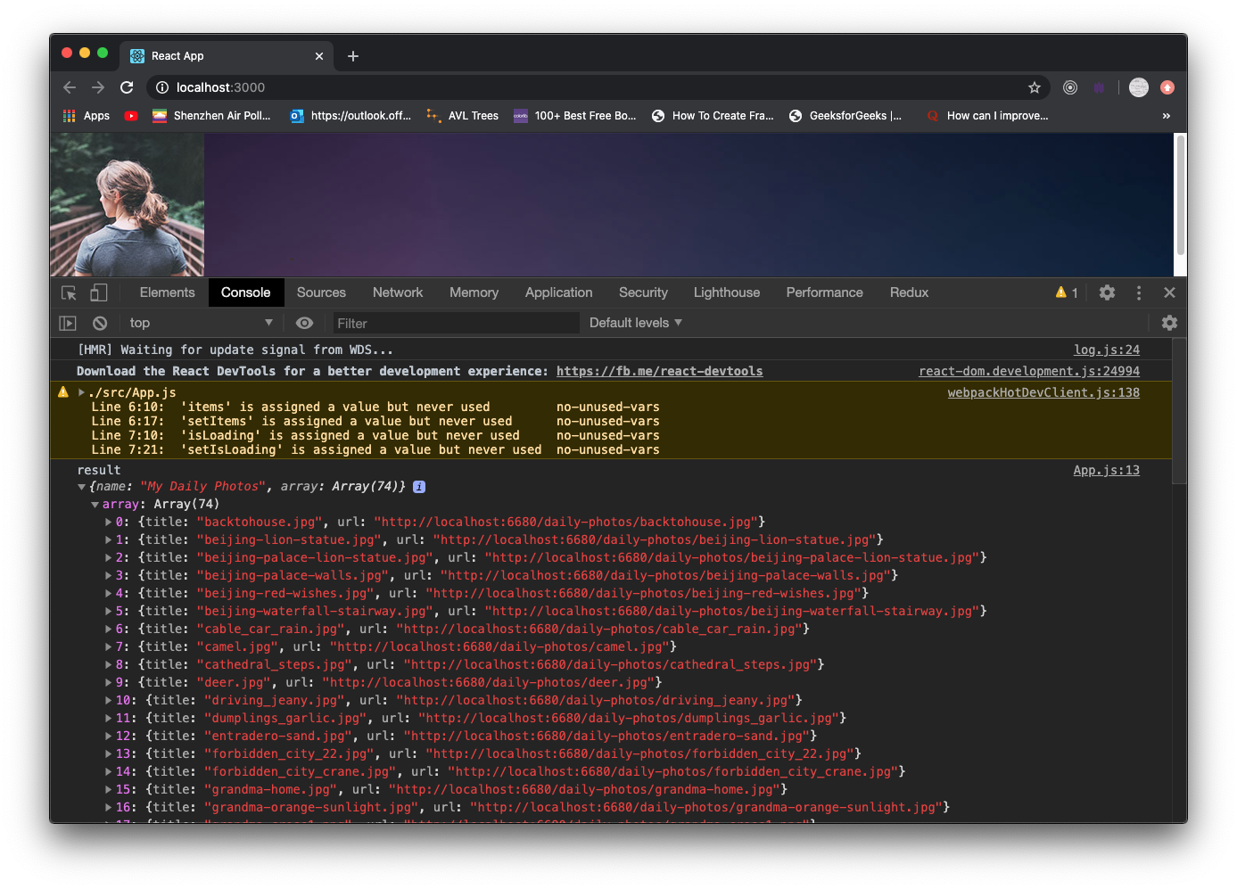This screenshot has width=1237, height=889.
Task: Open DevTools three-dot more menu
Action: pos(1138,292)
